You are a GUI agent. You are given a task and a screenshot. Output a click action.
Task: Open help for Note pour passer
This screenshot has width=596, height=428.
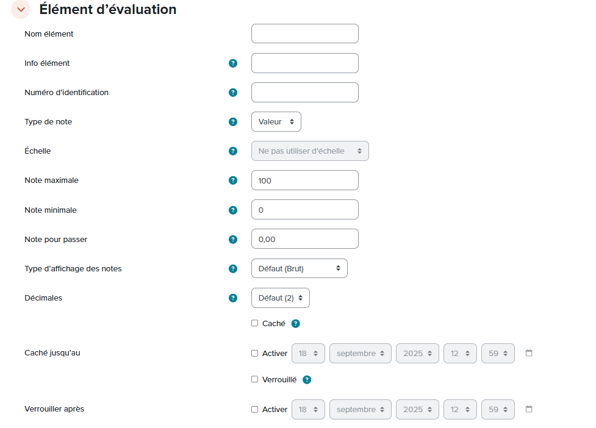pyautogui.click(x=232, y=240)
